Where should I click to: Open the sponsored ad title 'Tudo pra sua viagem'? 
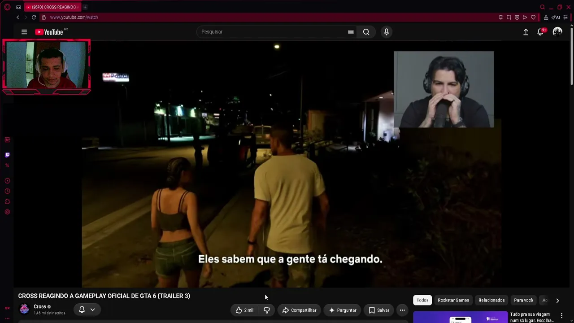coord(533,317)
